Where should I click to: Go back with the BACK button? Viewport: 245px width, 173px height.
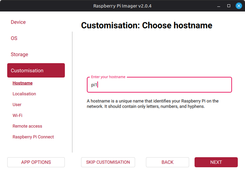(168, 162)
